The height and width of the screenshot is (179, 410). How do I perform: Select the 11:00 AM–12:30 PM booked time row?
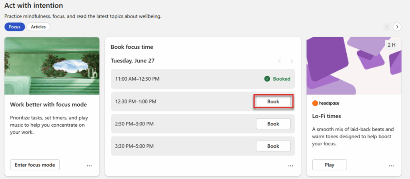(x=180, y=79)
